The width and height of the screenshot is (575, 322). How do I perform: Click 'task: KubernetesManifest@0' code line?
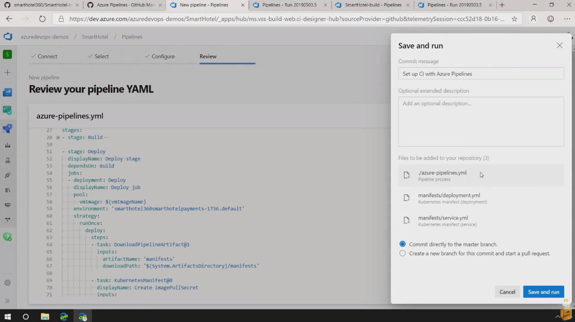[134, 280]
